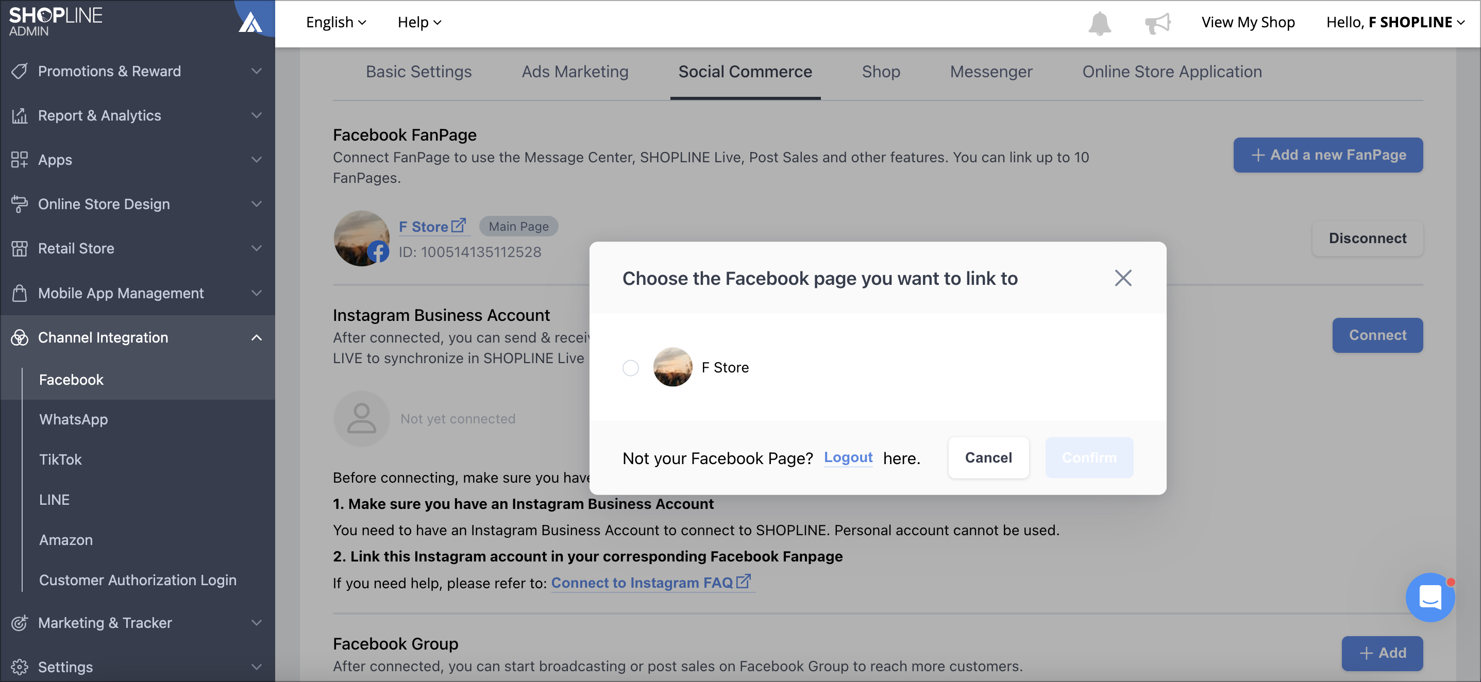
Task: Expand the Promotions & Reward chevron
Action: pyautogui.click(x=257, y=71)
